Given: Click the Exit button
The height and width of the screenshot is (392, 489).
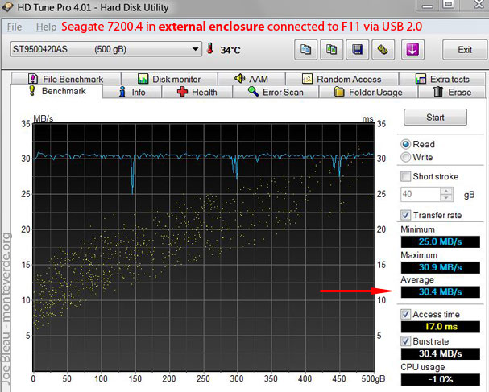Looking at the screenshot, I should (464, 50).
